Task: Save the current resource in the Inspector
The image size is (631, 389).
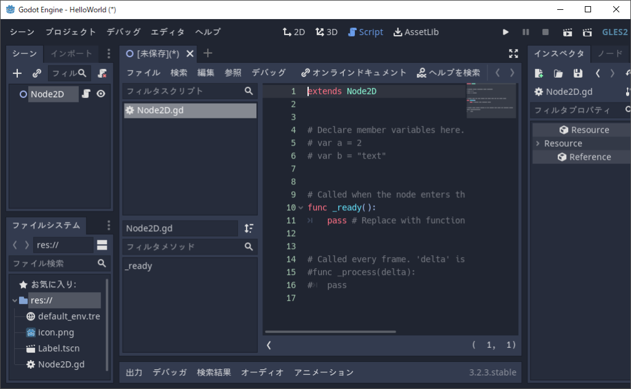Action: tap(577, 73)
